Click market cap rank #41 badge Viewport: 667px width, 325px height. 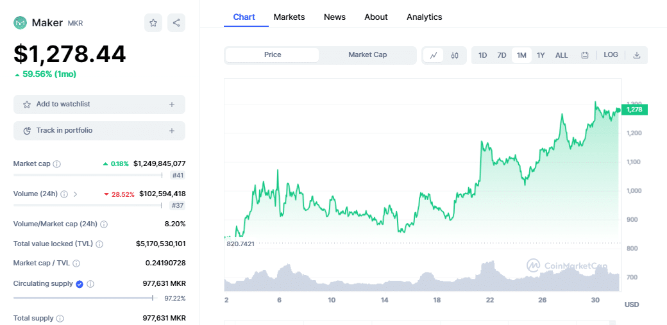pyautogui.click(x=178, y=175)
